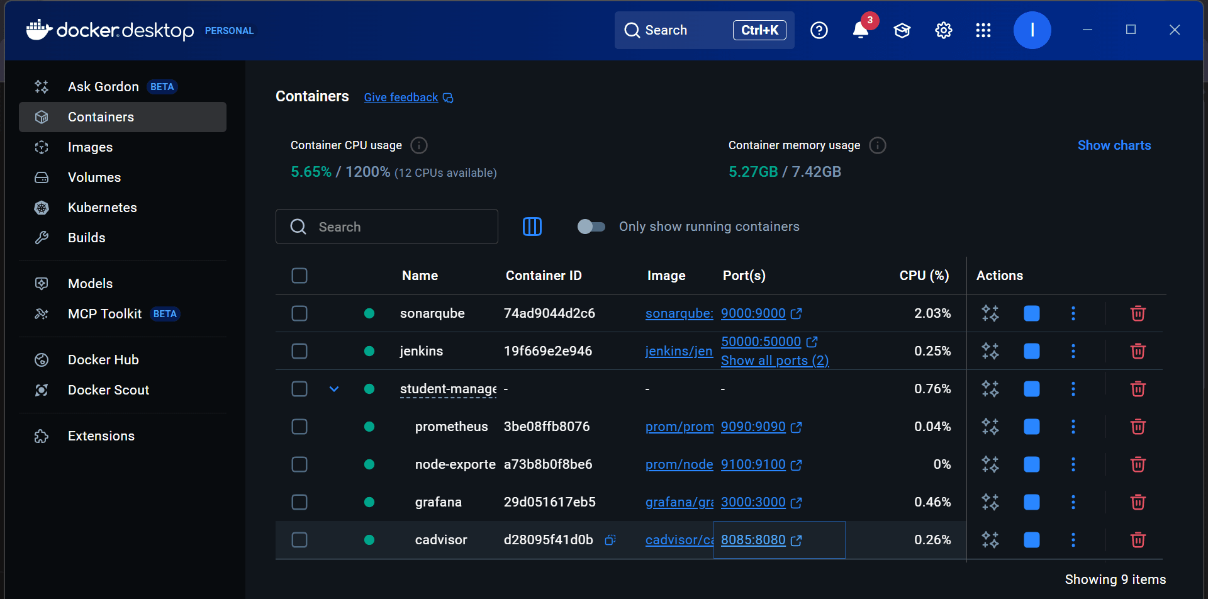Screen dimensions: 1208x599
Task: Delete the sonarqube container
Action: click(x=1138, y=313)
